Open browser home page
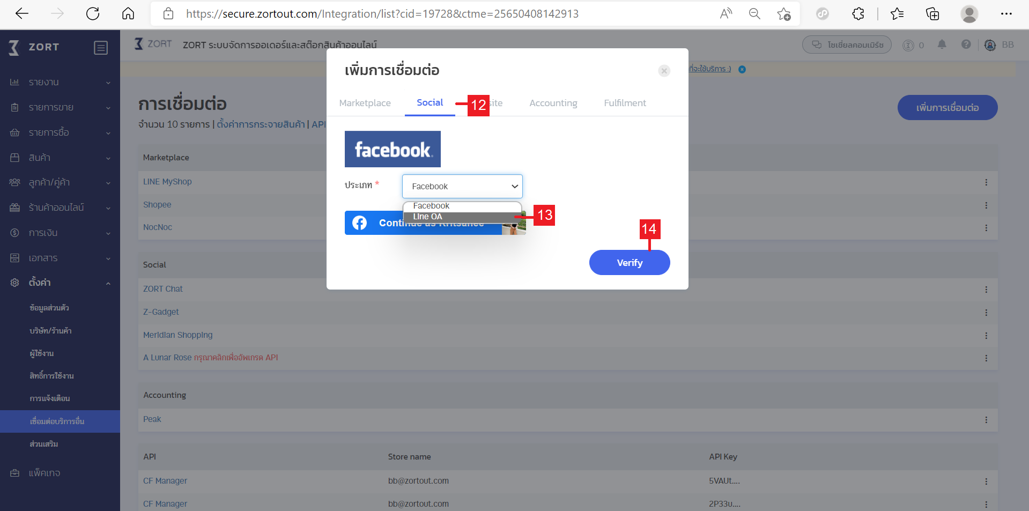Viewport: 1029px width, 511px height. [x=128, y=14]
